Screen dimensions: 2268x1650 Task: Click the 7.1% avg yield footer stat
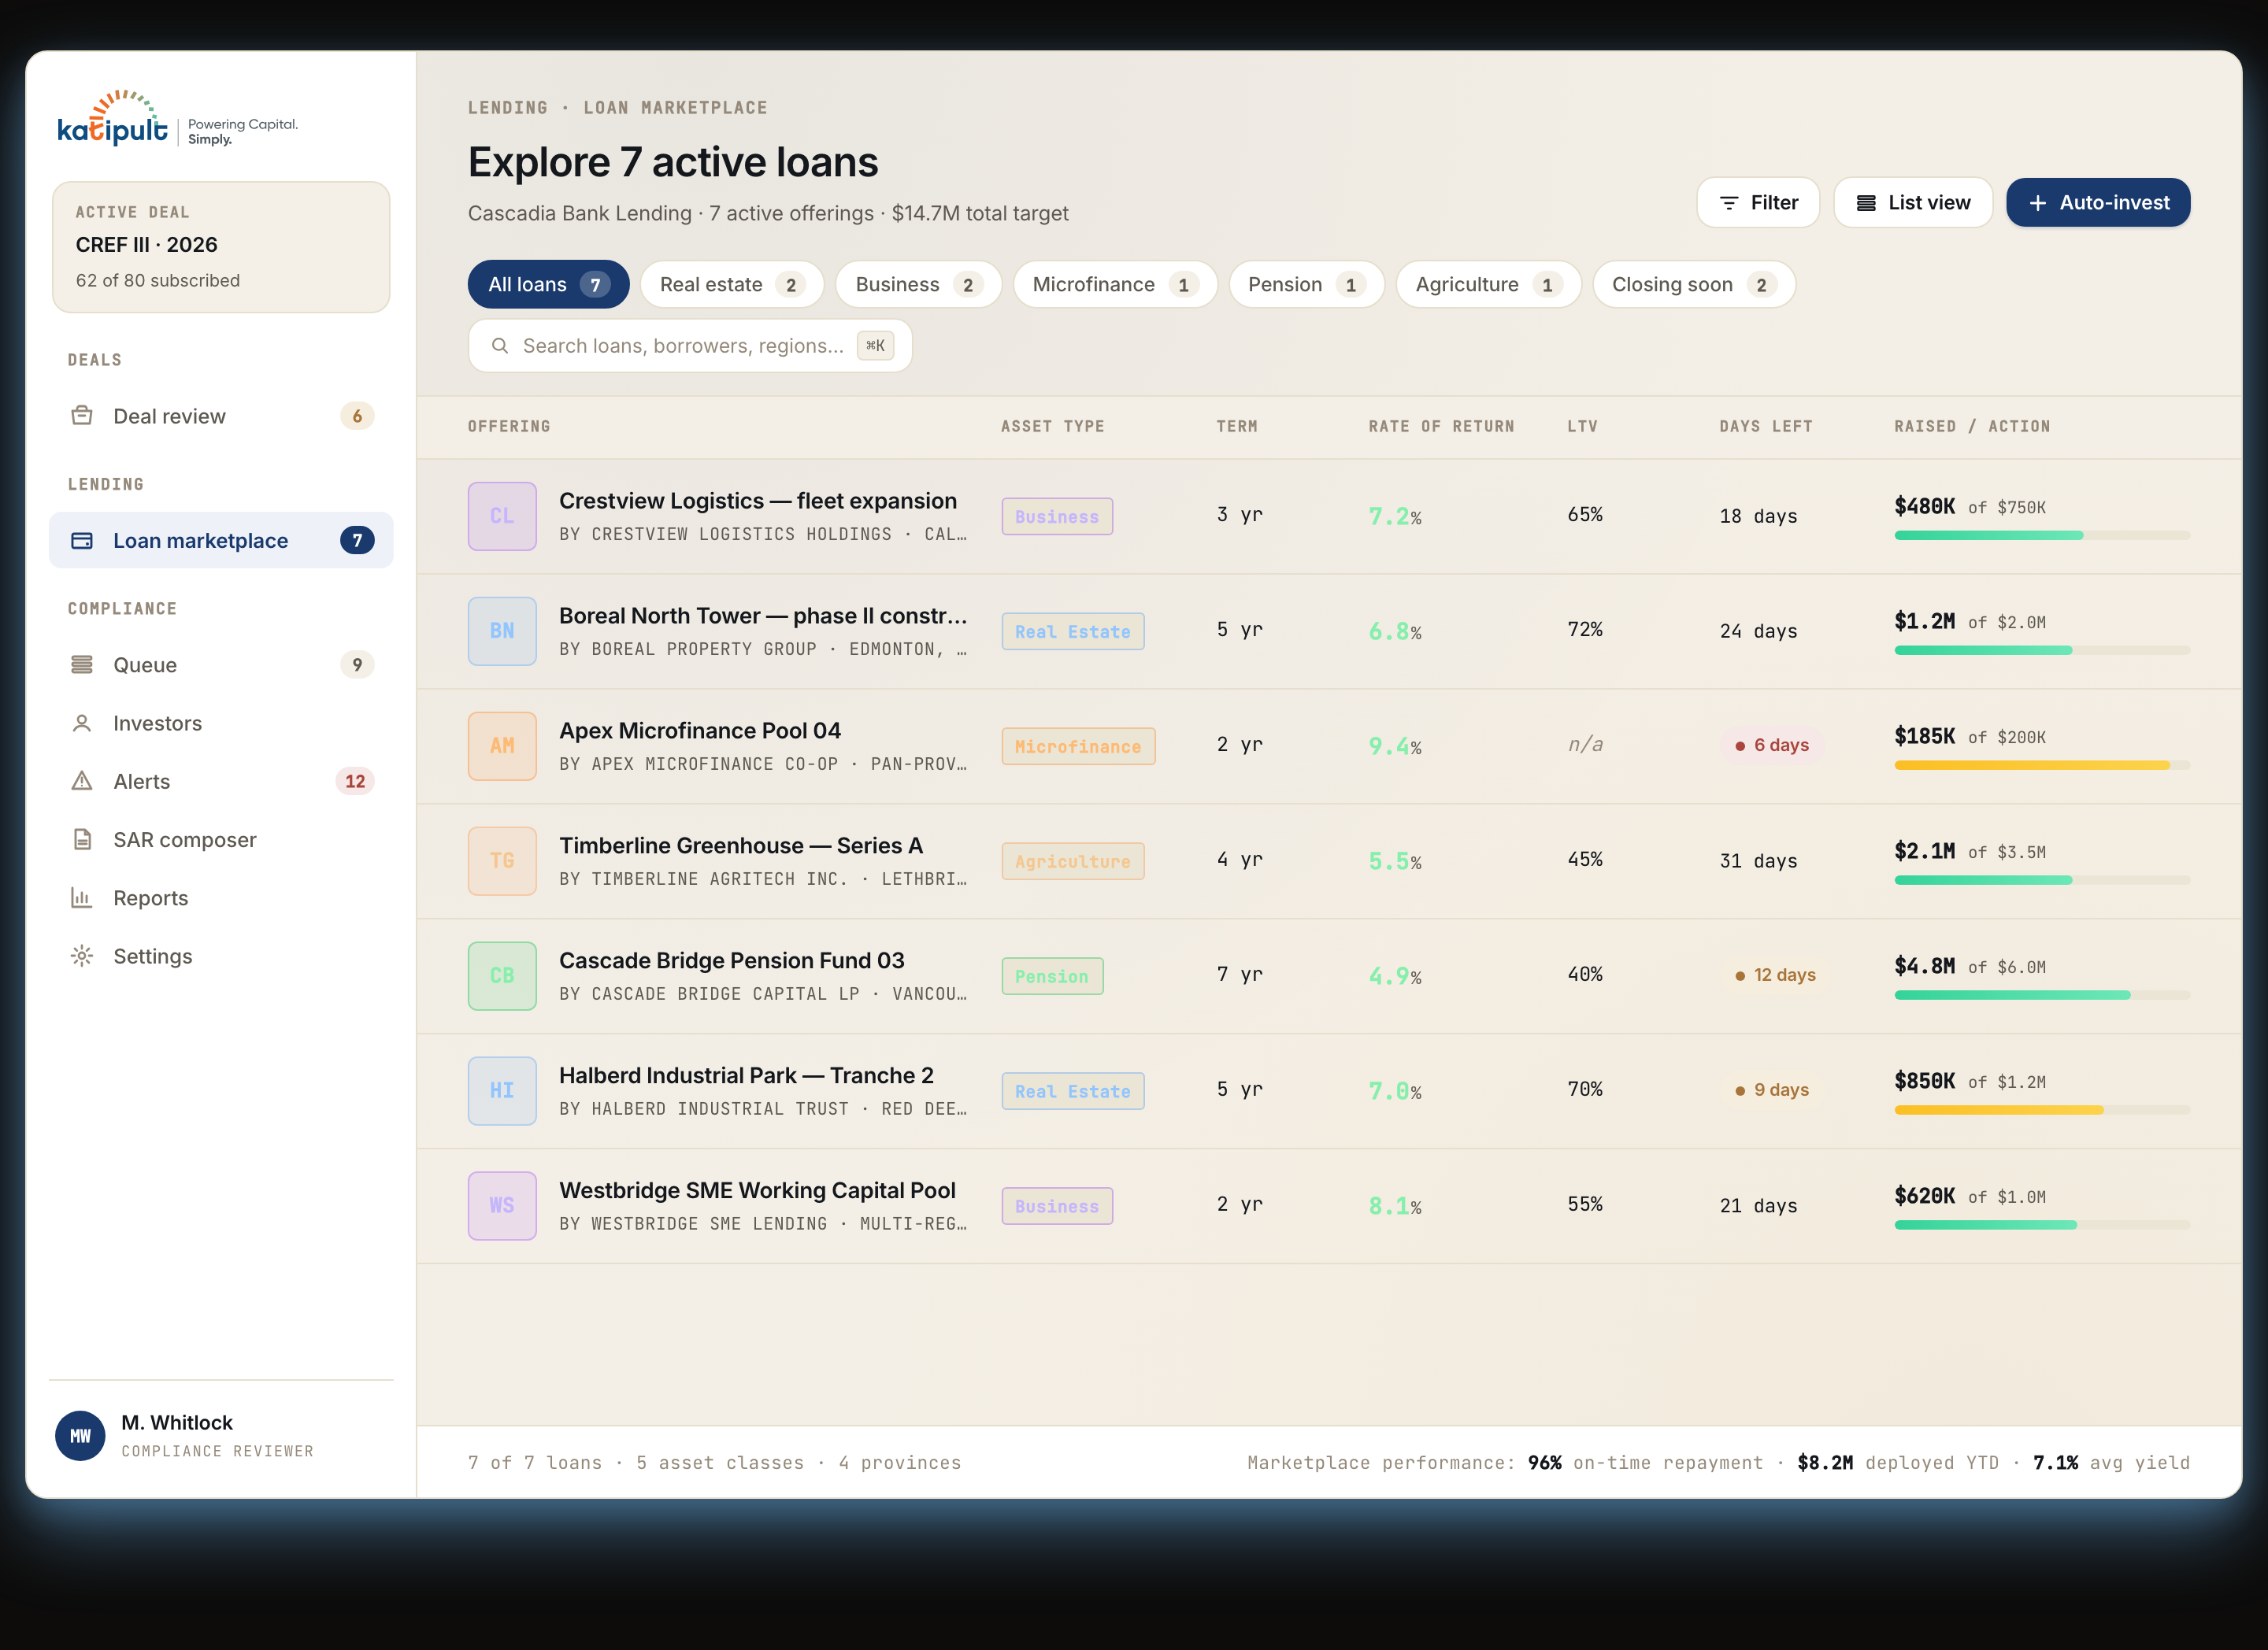pyautogui.click(x=2111, y=1463)
